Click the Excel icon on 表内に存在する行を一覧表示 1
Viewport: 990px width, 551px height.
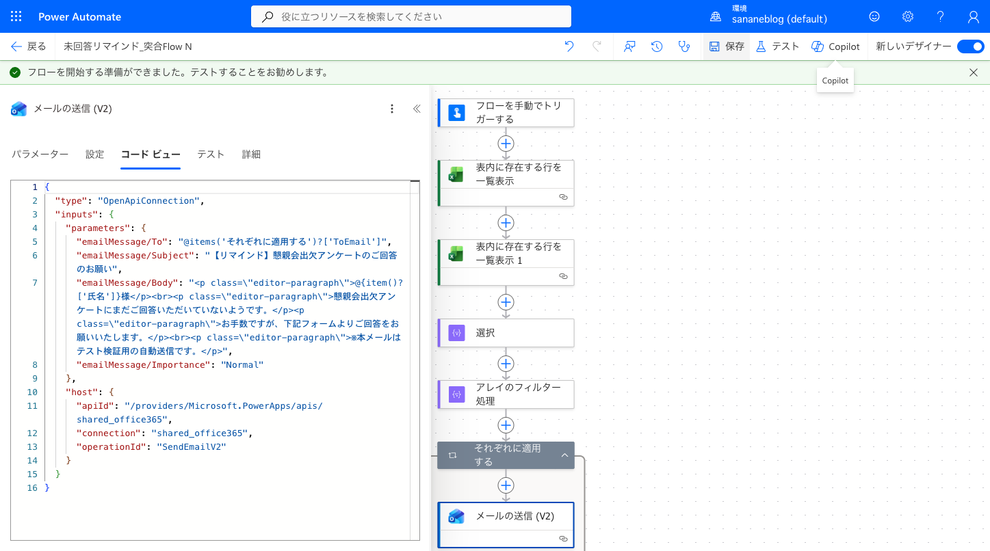(x=456, y=254)
